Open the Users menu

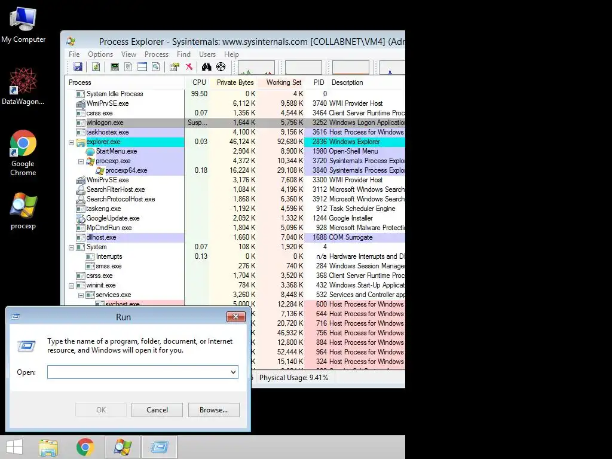pyautogui.click(x=207, y=54)
